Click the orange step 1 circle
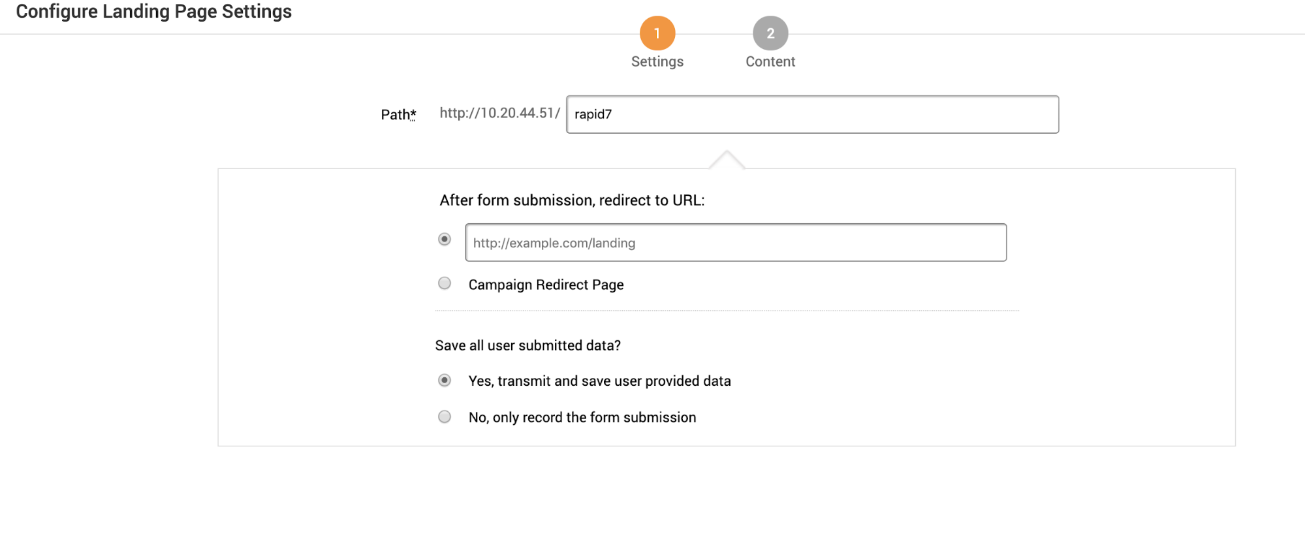 tap(657, 33)
